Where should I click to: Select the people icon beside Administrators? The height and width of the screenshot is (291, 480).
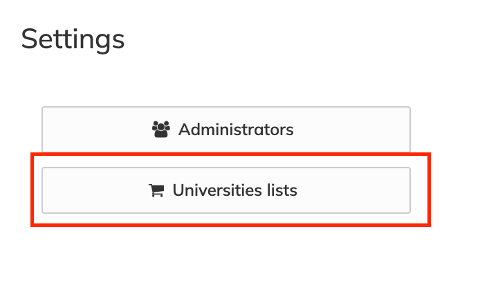point(161,129)
